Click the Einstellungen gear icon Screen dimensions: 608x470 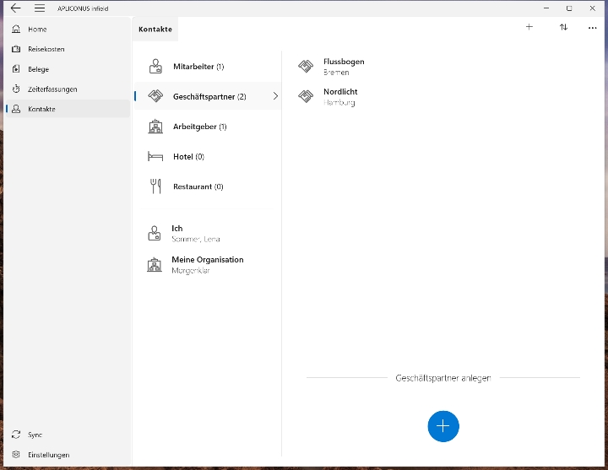click(x=16, y=455)
